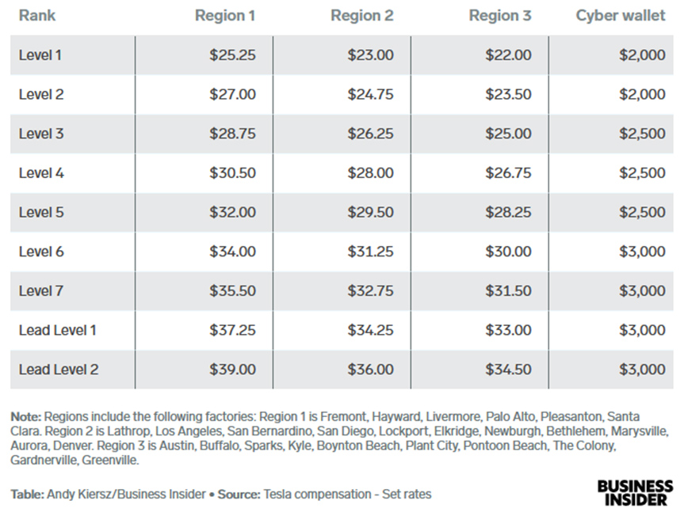Screen dimensions: 688x512
Task: Select the Level 3 row label
Action: coord(41,134)
